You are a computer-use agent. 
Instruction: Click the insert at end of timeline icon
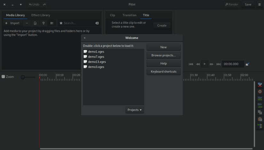44,23
